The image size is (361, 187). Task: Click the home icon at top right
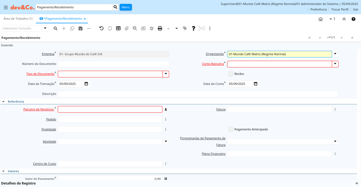click(x=320, y=19)
